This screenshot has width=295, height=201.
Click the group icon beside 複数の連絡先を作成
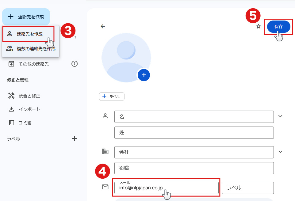(x=10, y=48)
